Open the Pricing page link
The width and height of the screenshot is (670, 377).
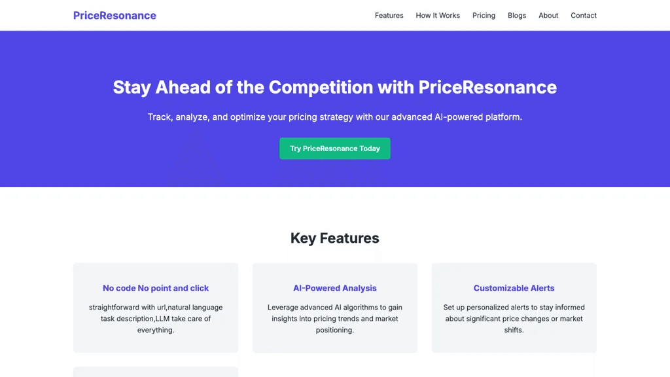pos(484,16)
